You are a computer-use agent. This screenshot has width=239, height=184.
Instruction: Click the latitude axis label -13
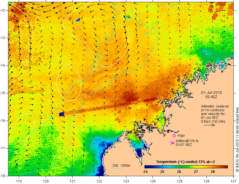pos(3,38)
